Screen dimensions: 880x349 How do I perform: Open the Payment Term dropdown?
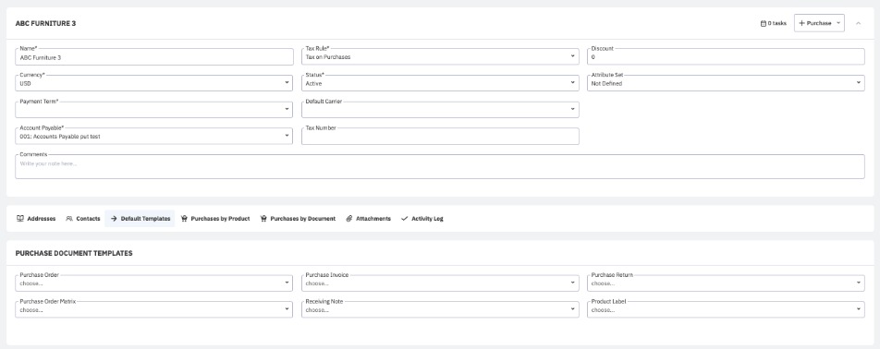point(153,109)
